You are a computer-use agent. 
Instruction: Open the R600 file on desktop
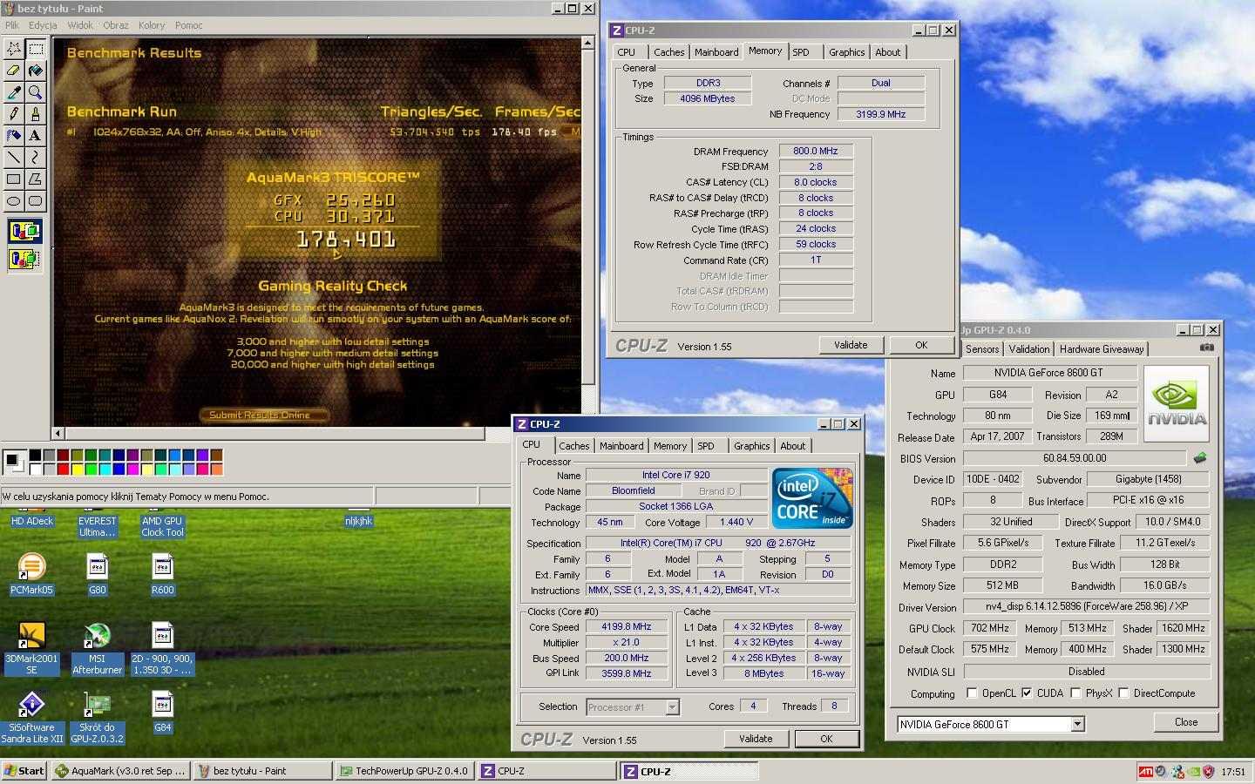pyautogui.click(x=162, y=575)
